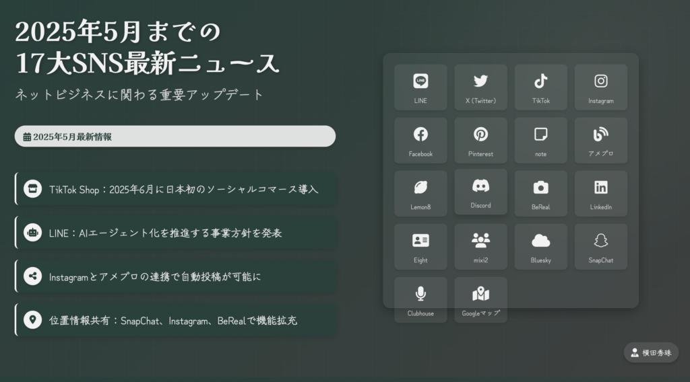The height and width of the screenshot is (382, 690).
Task: Click the 'Clubhouse' label text
Action: tap(420, 313)
